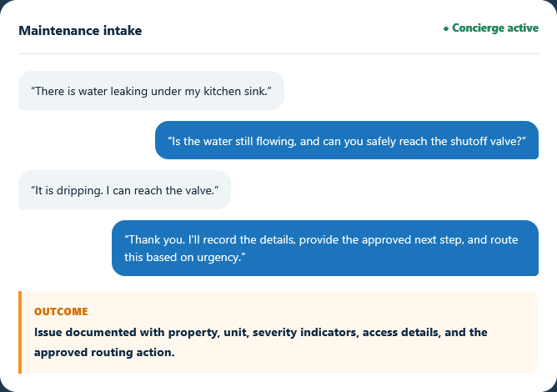Click the shutoff valve question bubble
The image size is (557, 392).
(x=347, y=140)
